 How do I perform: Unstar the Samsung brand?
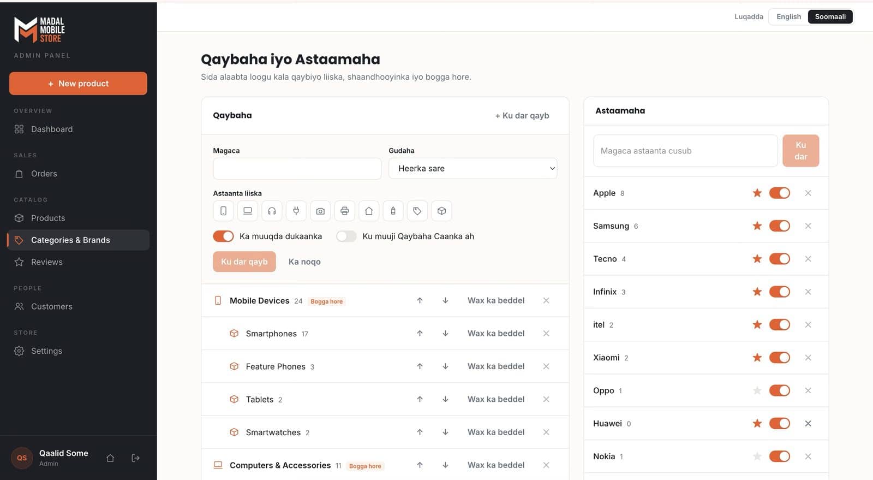[x=757, y=226]
